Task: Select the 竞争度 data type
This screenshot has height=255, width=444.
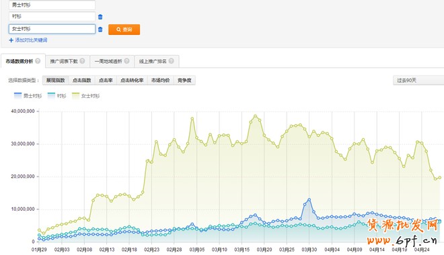Action: pos(184,81)
